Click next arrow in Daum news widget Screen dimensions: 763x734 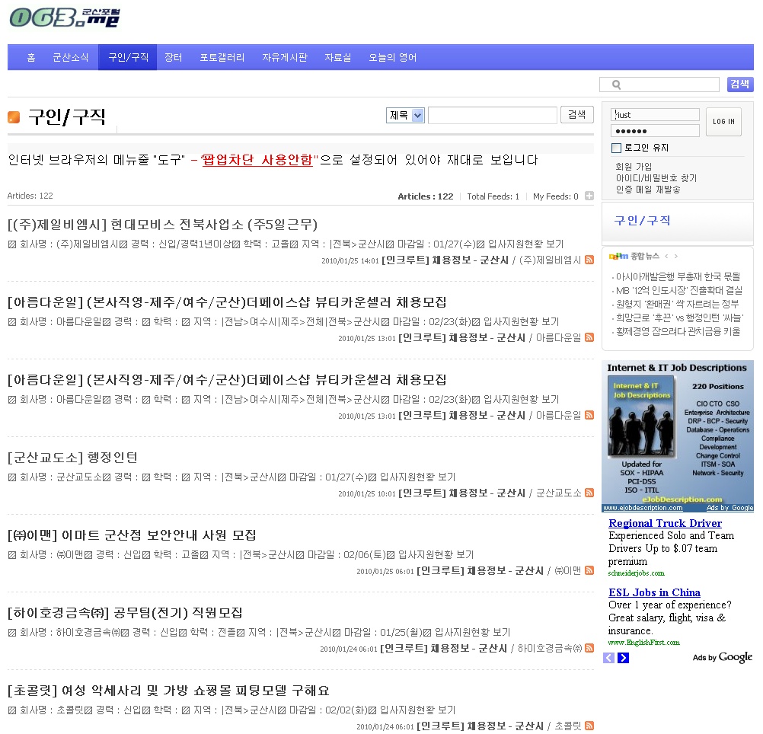[x=675, y=257]
